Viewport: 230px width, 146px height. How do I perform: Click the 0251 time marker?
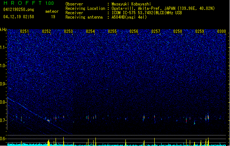(24, 31)
